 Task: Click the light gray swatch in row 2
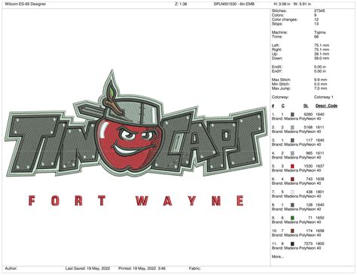pyautogui.click(x=292, y=127)
